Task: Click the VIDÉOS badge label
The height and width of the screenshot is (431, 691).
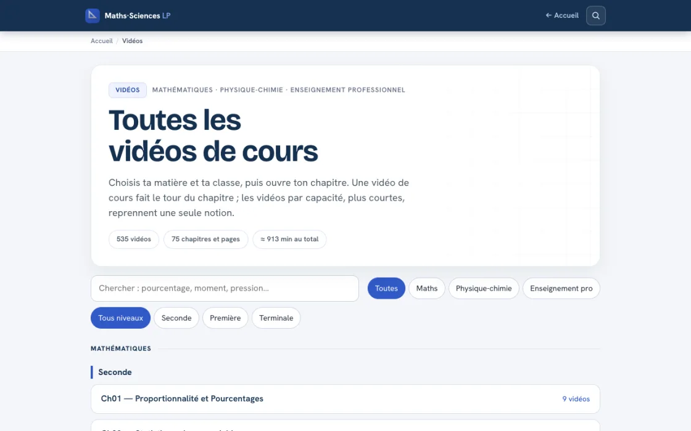Action: [x=127, y=90]
